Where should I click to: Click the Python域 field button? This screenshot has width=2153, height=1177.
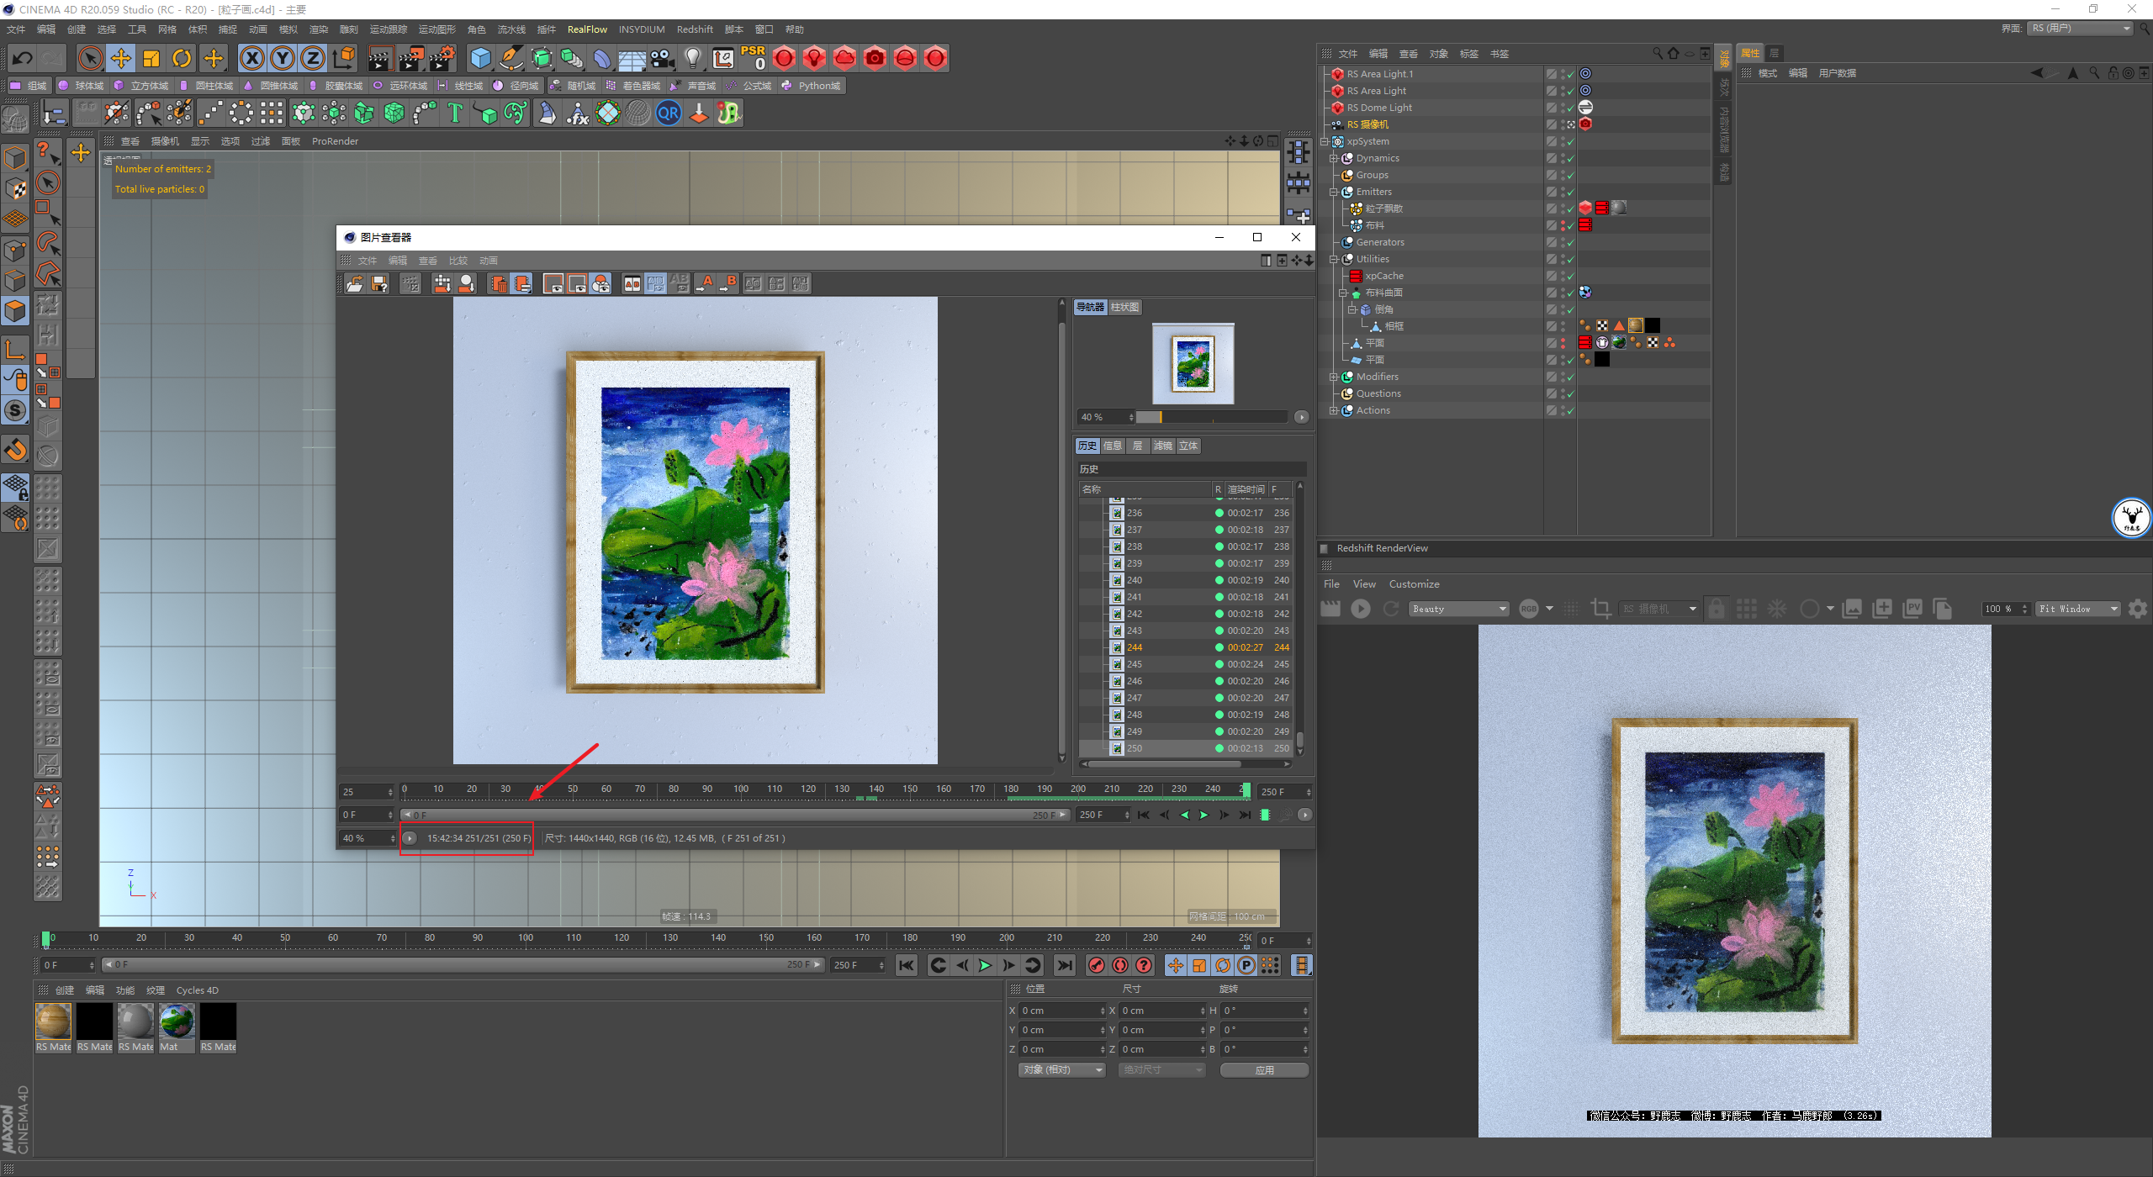[x=811, y=86]
